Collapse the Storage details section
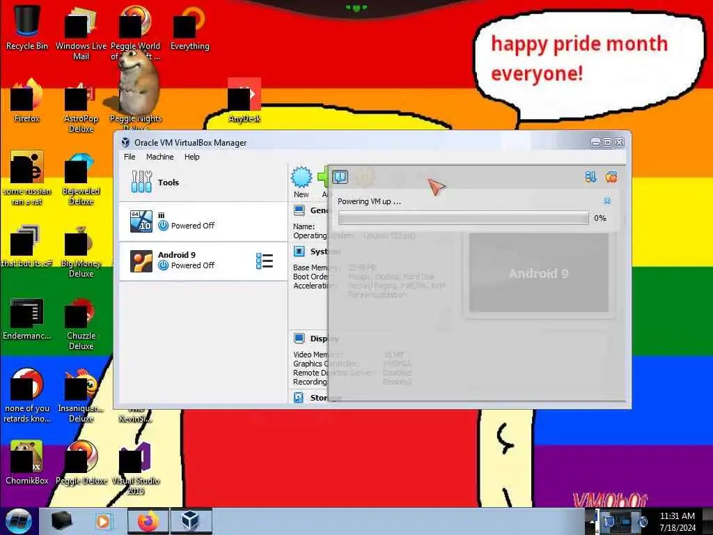Viewport: 713px width, 535px height. [x=299, y=397]
